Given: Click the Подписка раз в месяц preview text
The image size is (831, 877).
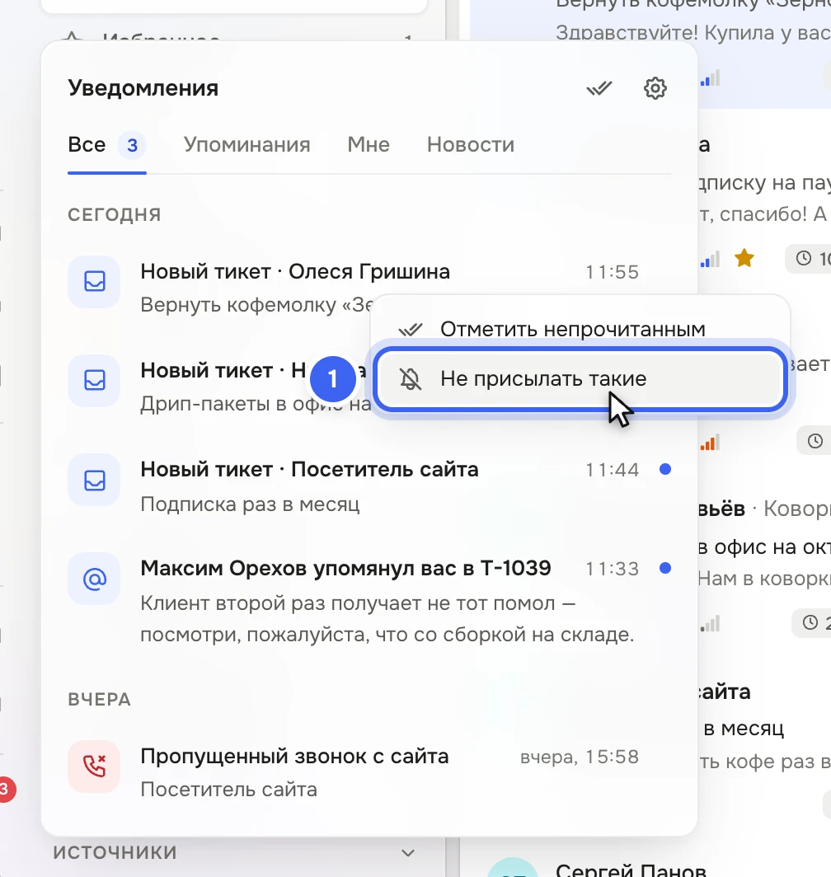Looking at the screenshot, I should click(x=250, y=504).
